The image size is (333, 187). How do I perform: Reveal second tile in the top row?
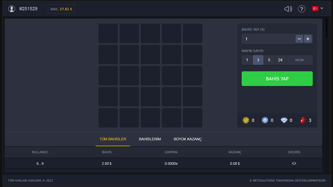click(129, 33)
